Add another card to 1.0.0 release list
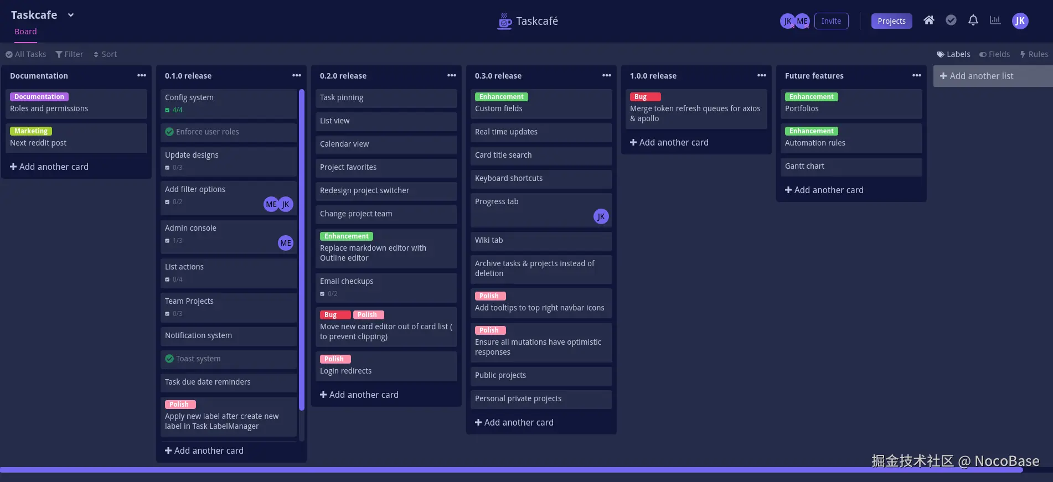 pos(669,142)
